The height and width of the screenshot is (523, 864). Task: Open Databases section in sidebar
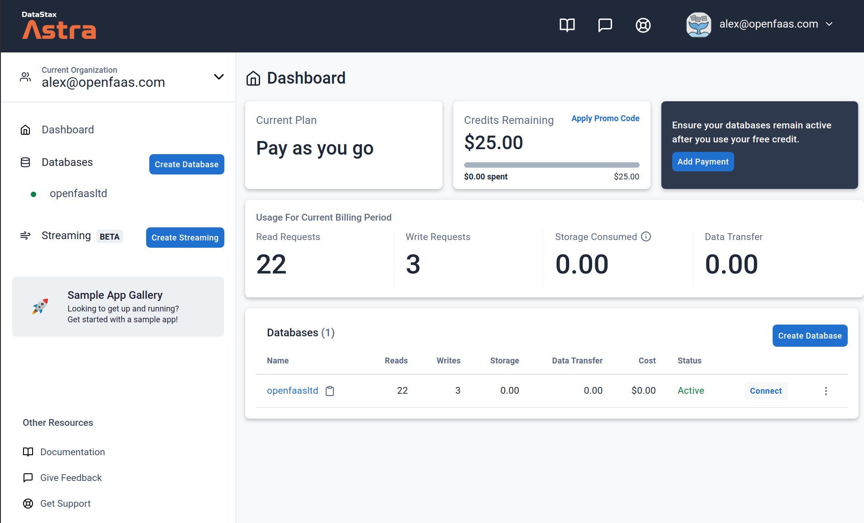click(67, 162)
